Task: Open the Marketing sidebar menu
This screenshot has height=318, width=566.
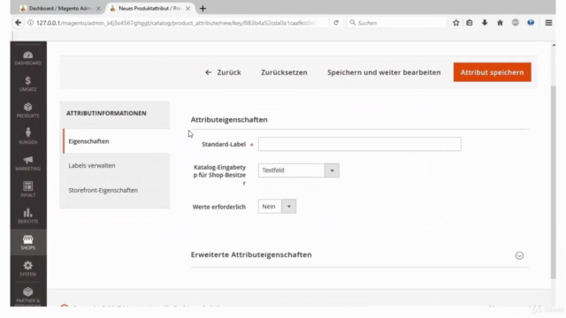Action: [x=27, y=163]
